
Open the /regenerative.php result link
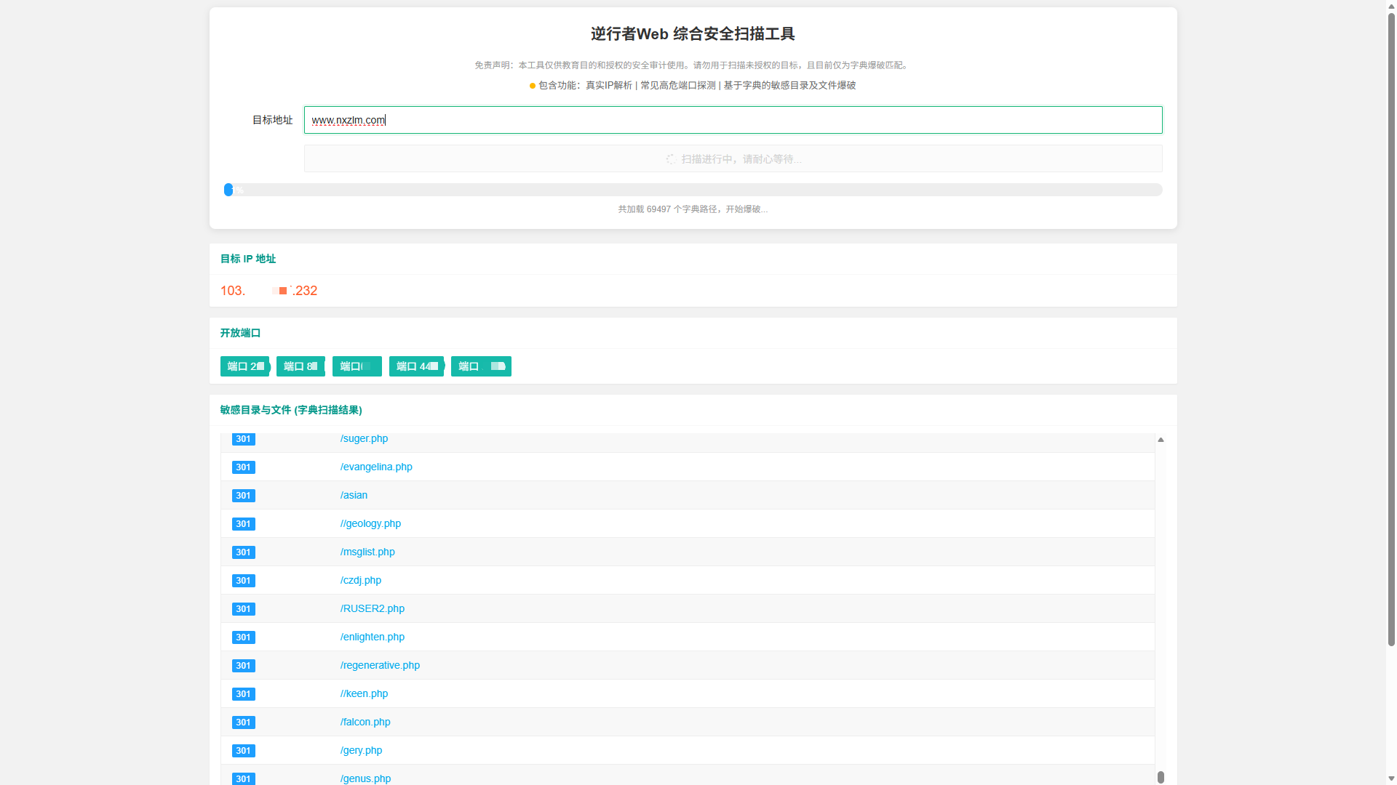[x=380, y=665]
